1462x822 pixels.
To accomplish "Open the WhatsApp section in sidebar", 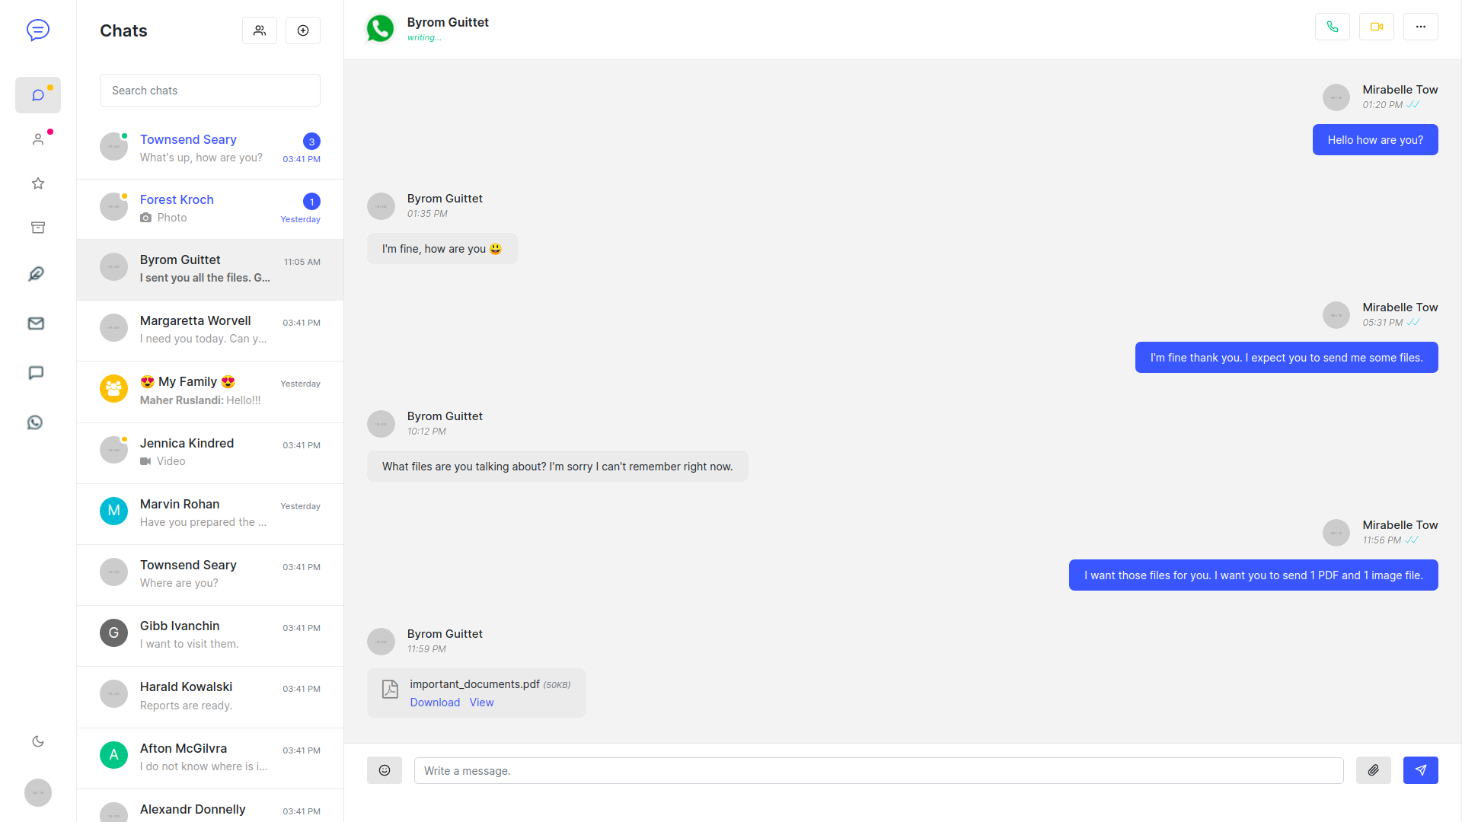I will [35, 422].
